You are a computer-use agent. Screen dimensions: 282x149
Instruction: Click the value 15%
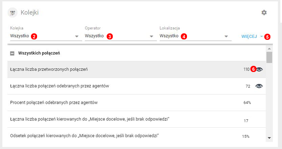[x=246, y=137]
